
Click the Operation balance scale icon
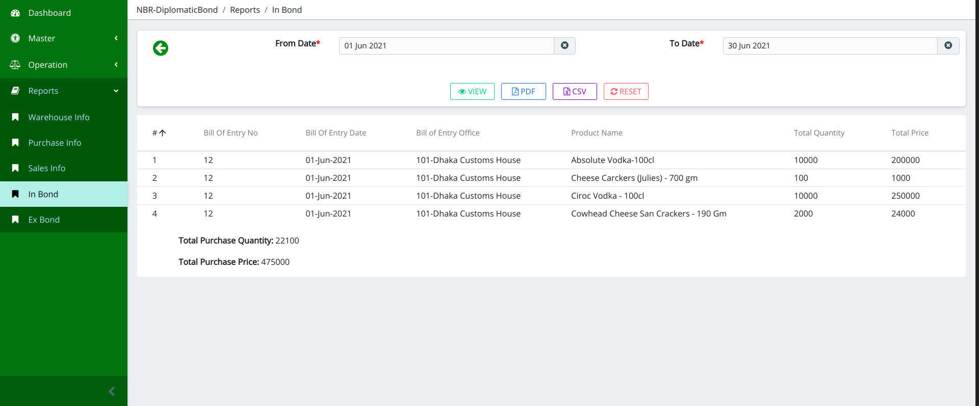15,65
